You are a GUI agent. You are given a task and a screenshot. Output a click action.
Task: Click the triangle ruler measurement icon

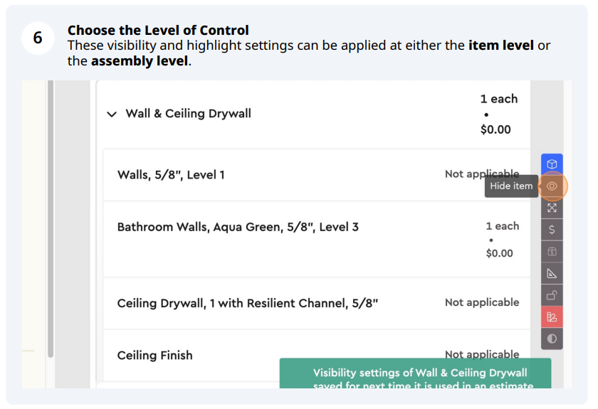point(552,273)
